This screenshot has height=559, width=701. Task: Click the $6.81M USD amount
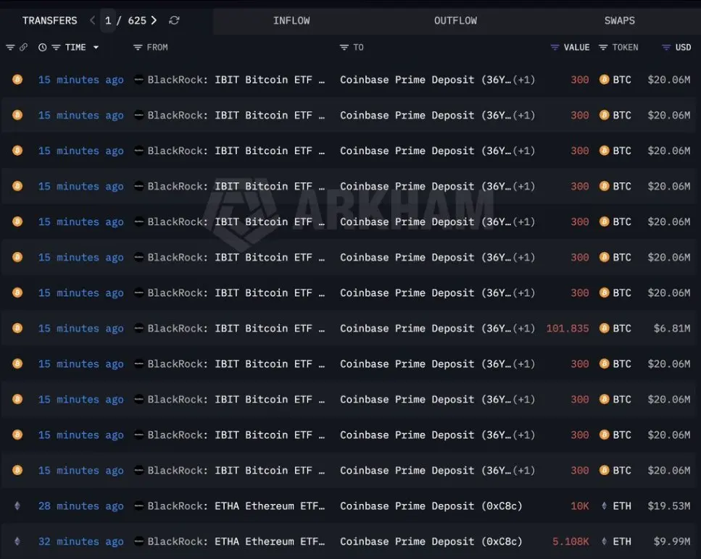point(672,329)
